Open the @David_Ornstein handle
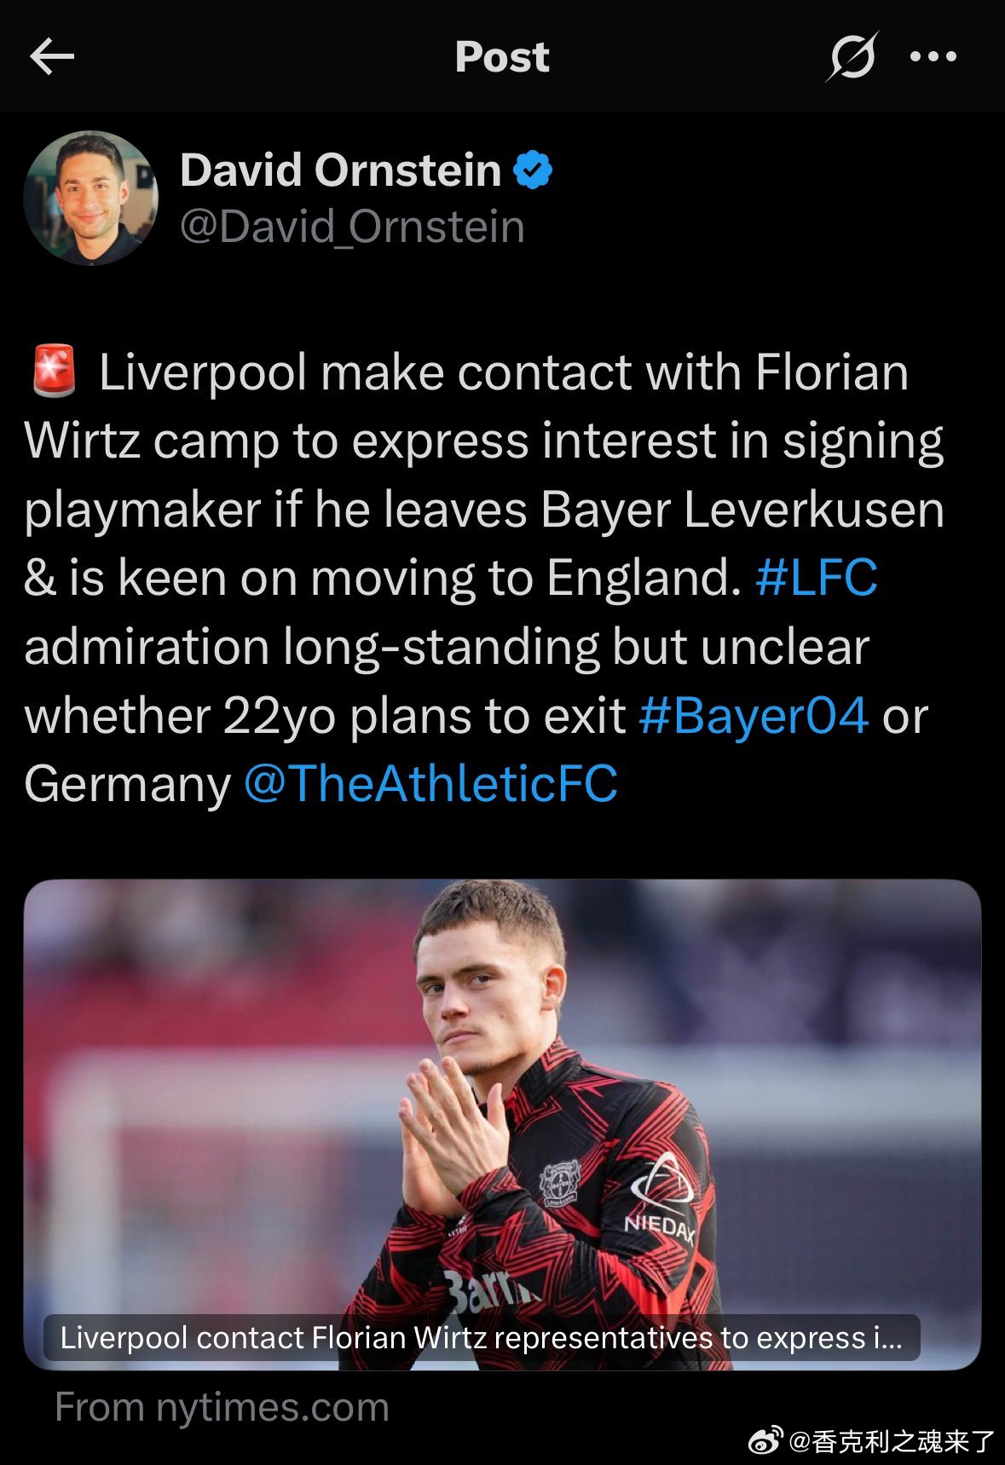Image resolution: width=1005 pixels, height=1465 pixels. [352, 227]
